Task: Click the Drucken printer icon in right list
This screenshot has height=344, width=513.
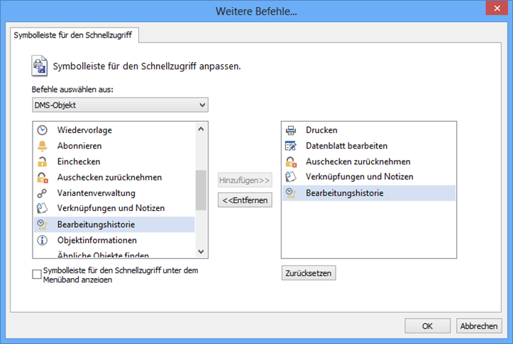Action: pyautogui.click(x=290, y=130)
